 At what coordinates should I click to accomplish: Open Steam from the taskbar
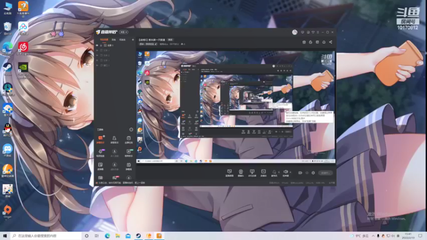(x=138, y=236)
